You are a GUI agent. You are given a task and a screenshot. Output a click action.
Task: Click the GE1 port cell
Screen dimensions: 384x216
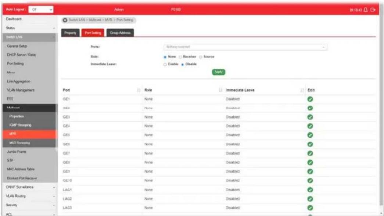coord(66,99)
